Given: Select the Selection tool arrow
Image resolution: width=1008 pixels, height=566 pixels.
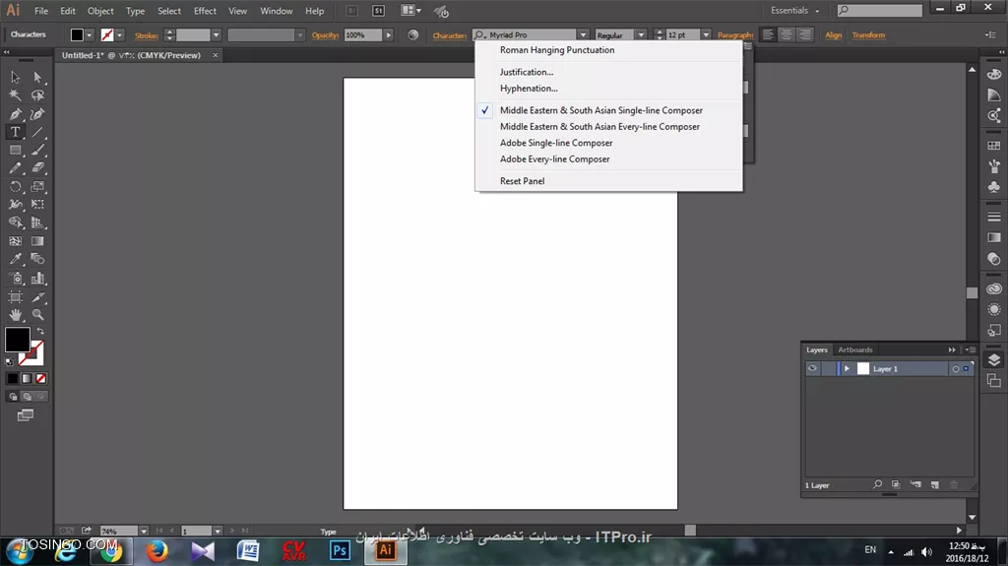Looking at the screenshot, I should (16, 77).
